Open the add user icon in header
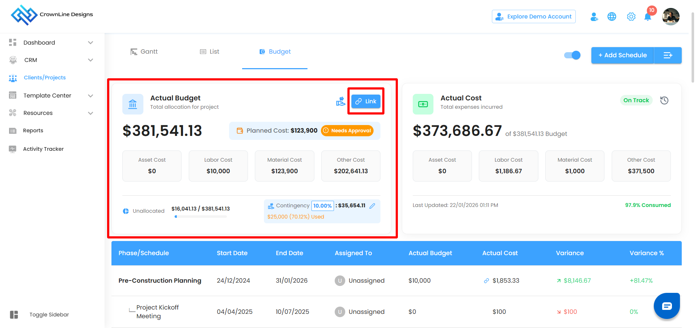Image resolution: width=697 pixels, height=328 pixels. coord(594,17)
